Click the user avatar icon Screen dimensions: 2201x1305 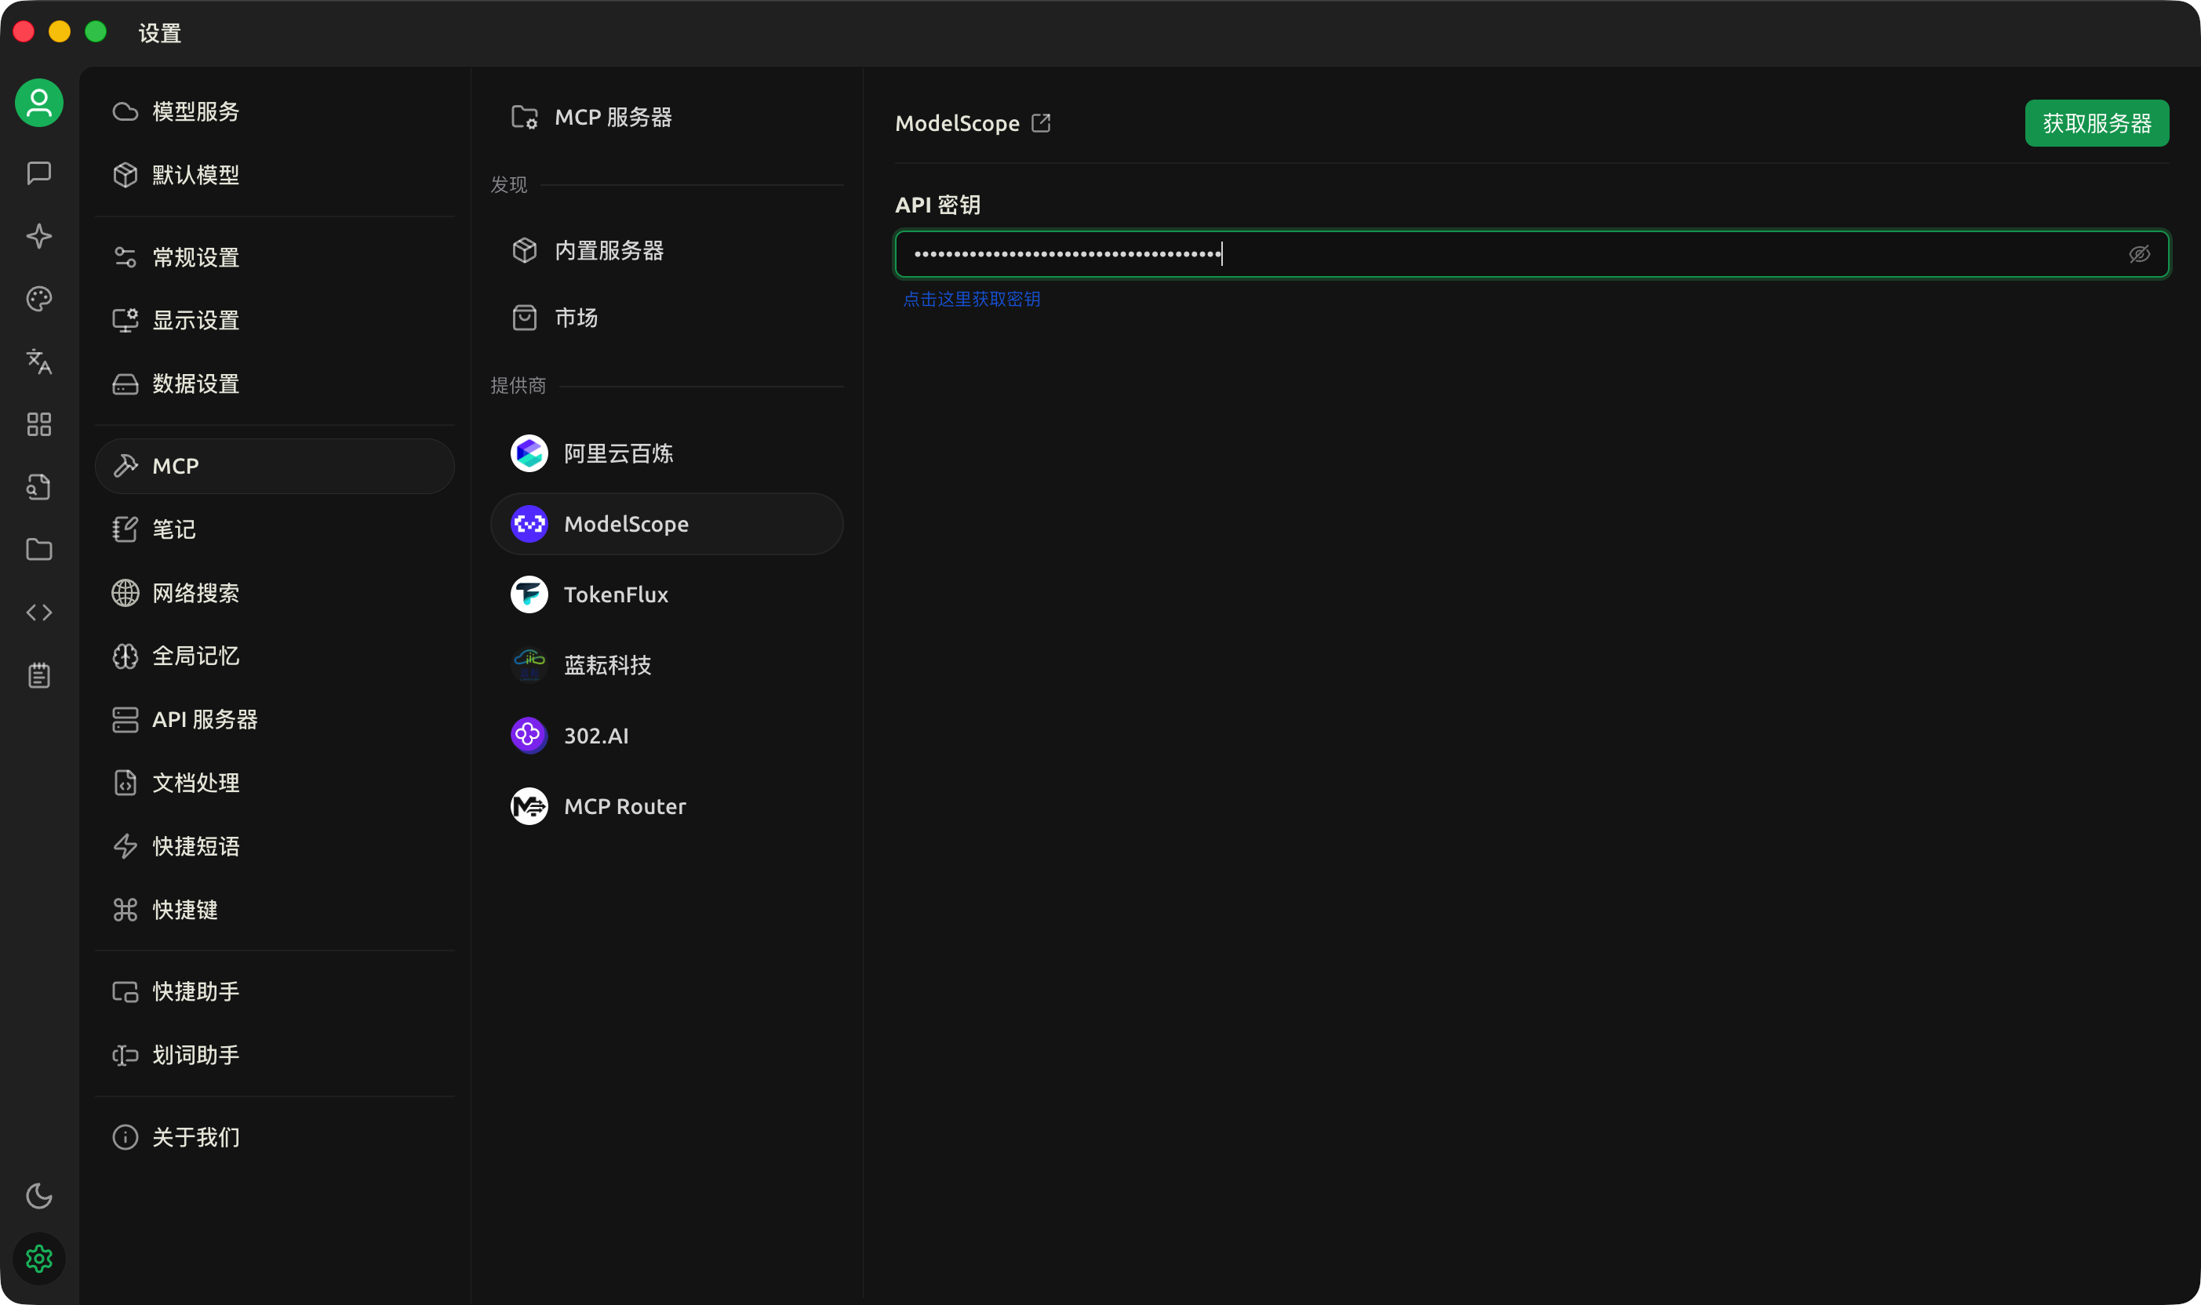[38, 103]
